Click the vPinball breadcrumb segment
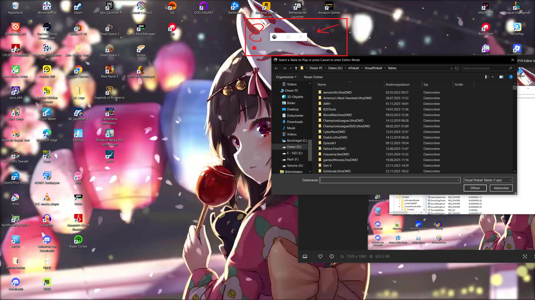535x300 pixels. [353, 68]
